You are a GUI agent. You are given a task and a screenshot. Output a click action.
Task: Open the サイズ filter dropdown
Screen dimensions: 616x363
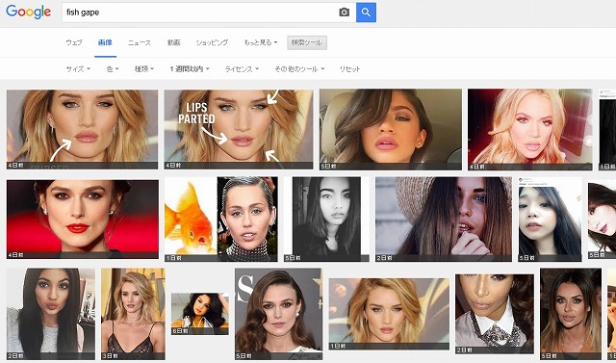[78, 69]
